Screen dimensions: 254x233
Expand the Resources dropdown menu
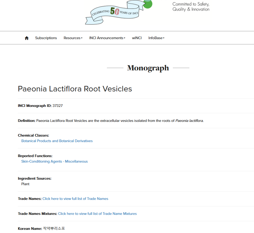coord(73,38)
